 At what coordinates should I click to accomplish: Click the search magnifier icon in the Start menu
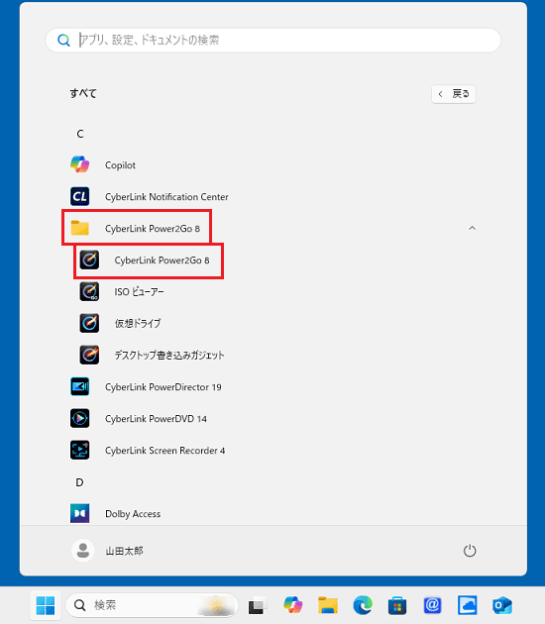point(63,40)
